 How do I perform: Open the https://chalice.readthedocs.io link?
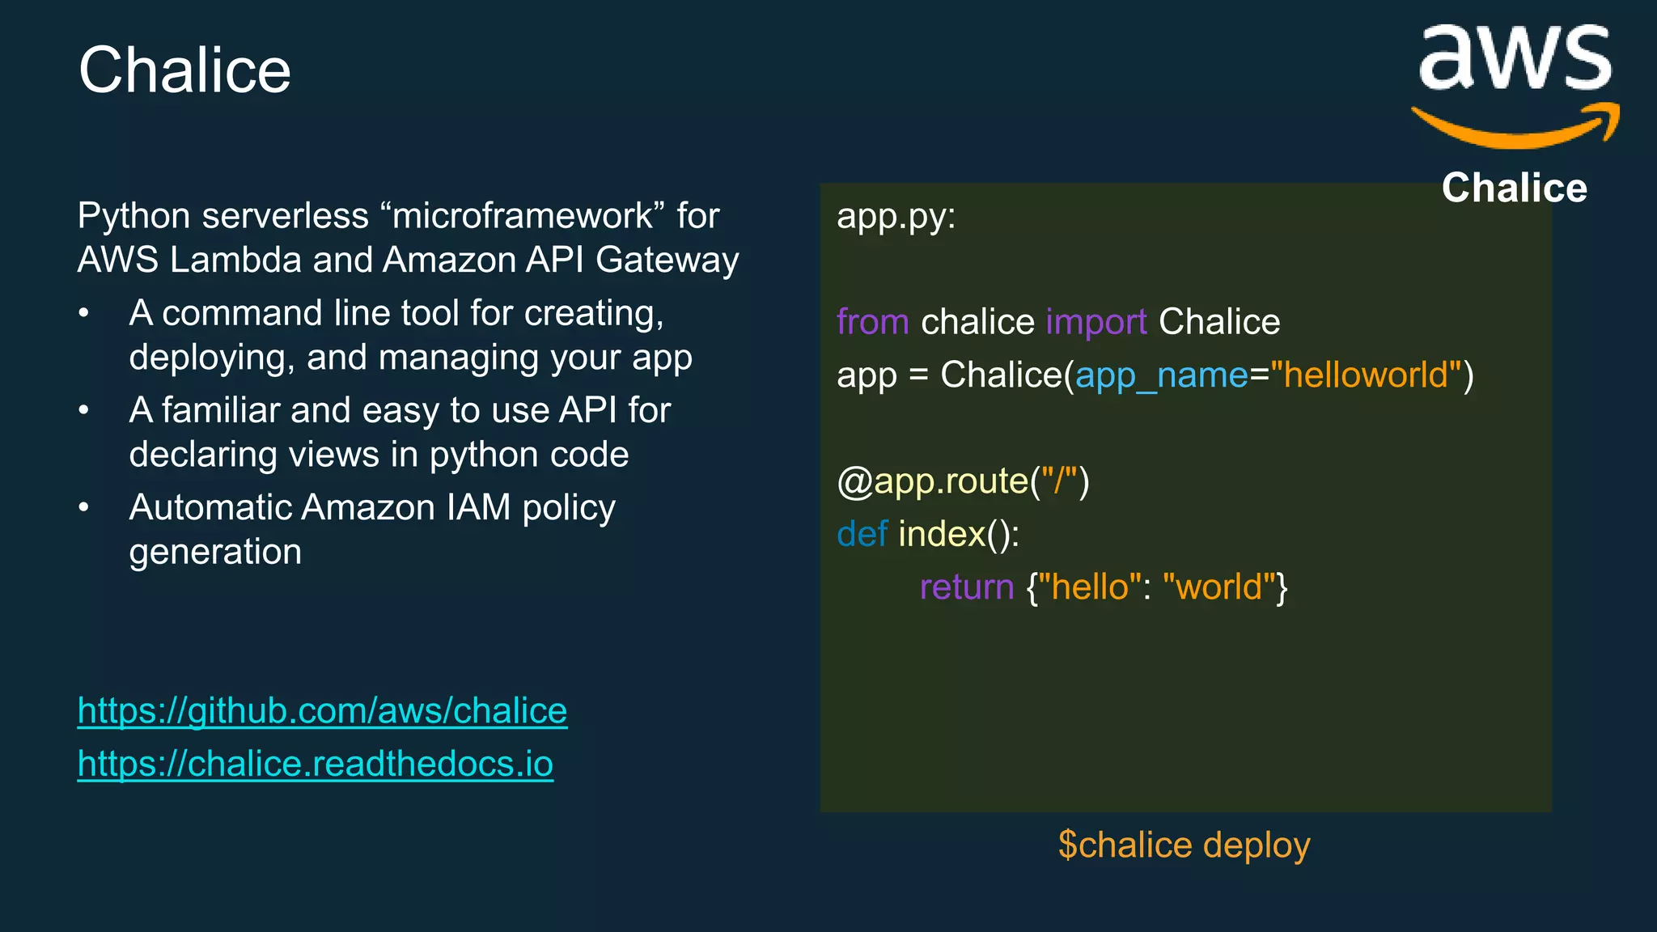(x=316, y=764)
